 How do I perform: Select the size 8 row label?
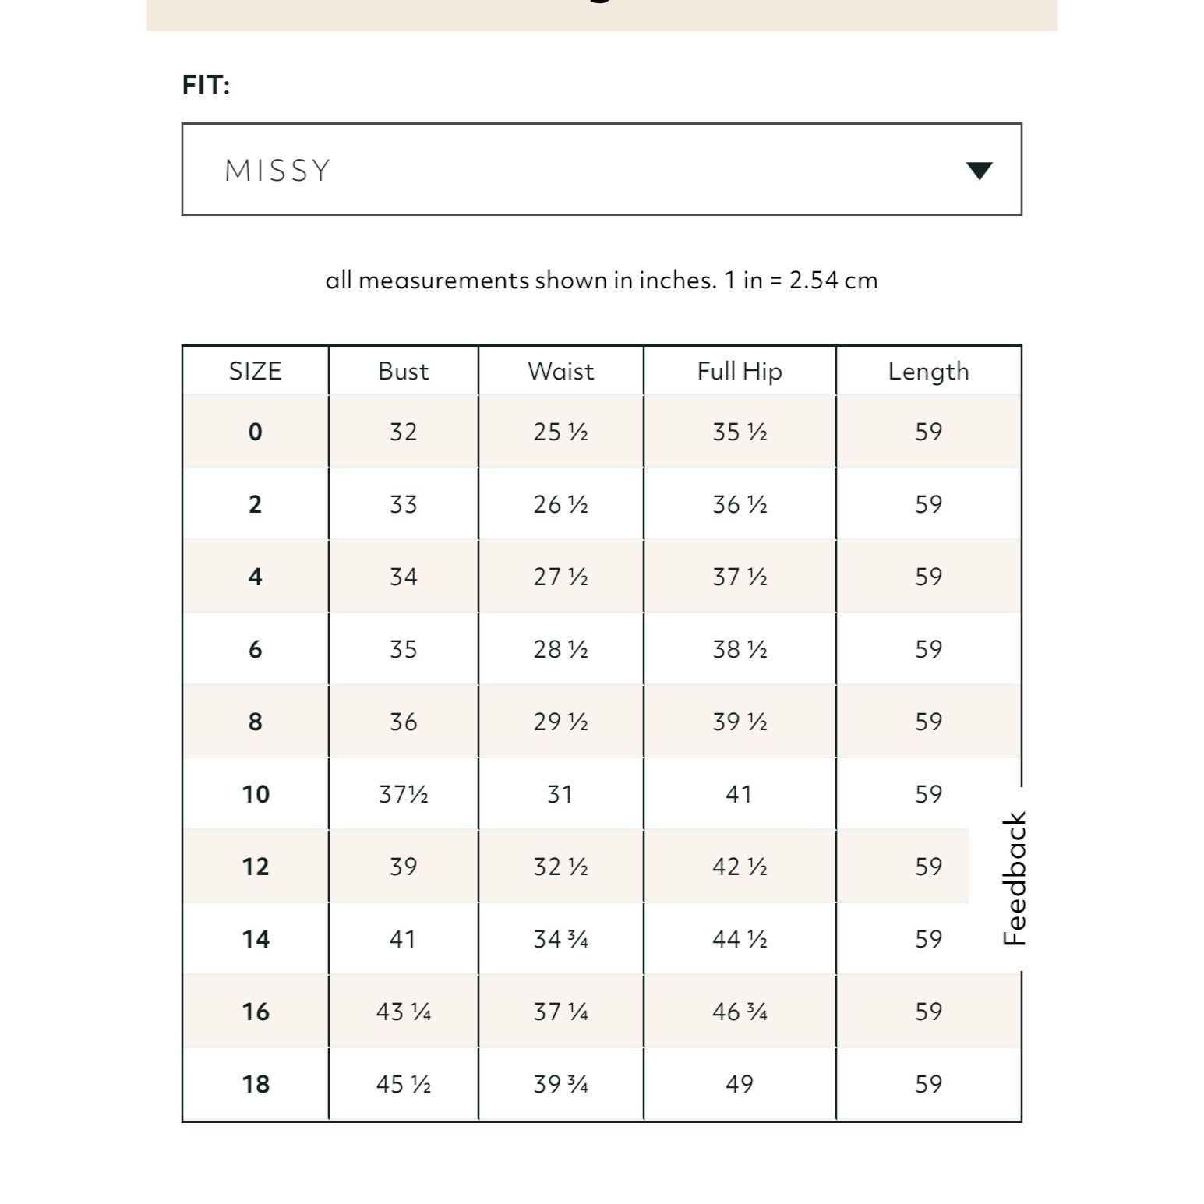pyautogui.click(x=255, y=722)
